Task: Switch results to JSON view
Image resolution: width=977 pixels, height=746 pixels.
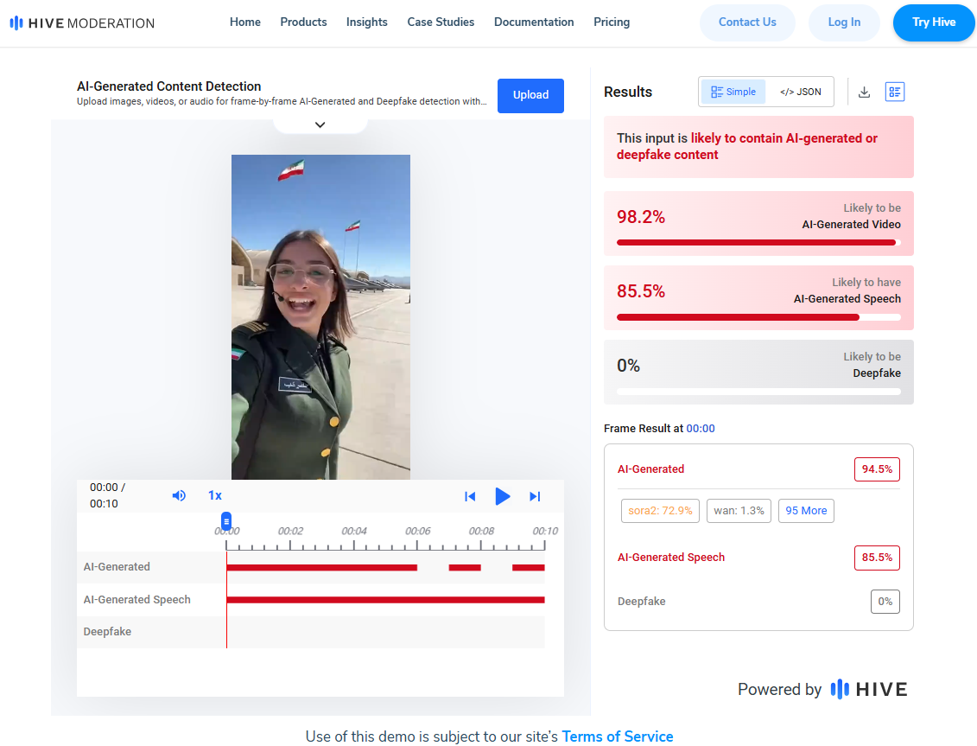Action: (x=800, y=92)
